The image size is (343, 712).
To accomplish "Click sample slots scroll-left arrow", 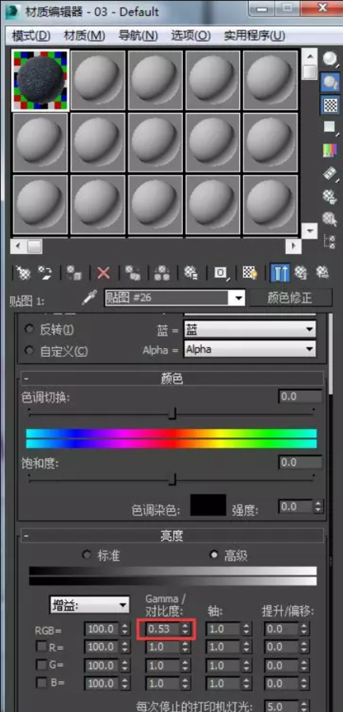I will [17, 246].
